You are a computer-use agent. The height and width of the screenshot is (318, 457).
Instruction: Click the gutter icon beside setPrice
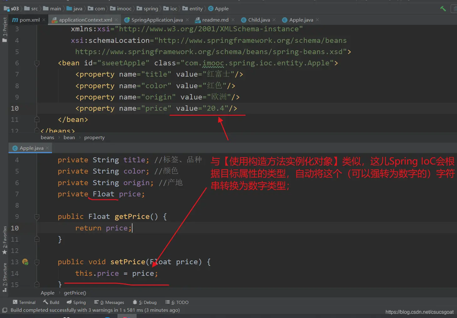point(25,262)
